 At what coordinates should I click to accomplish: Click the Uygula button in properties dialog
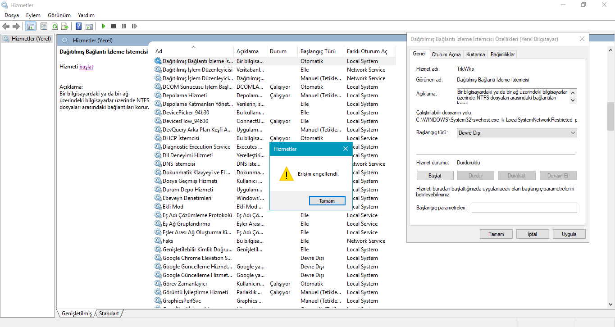coord(569,234)
